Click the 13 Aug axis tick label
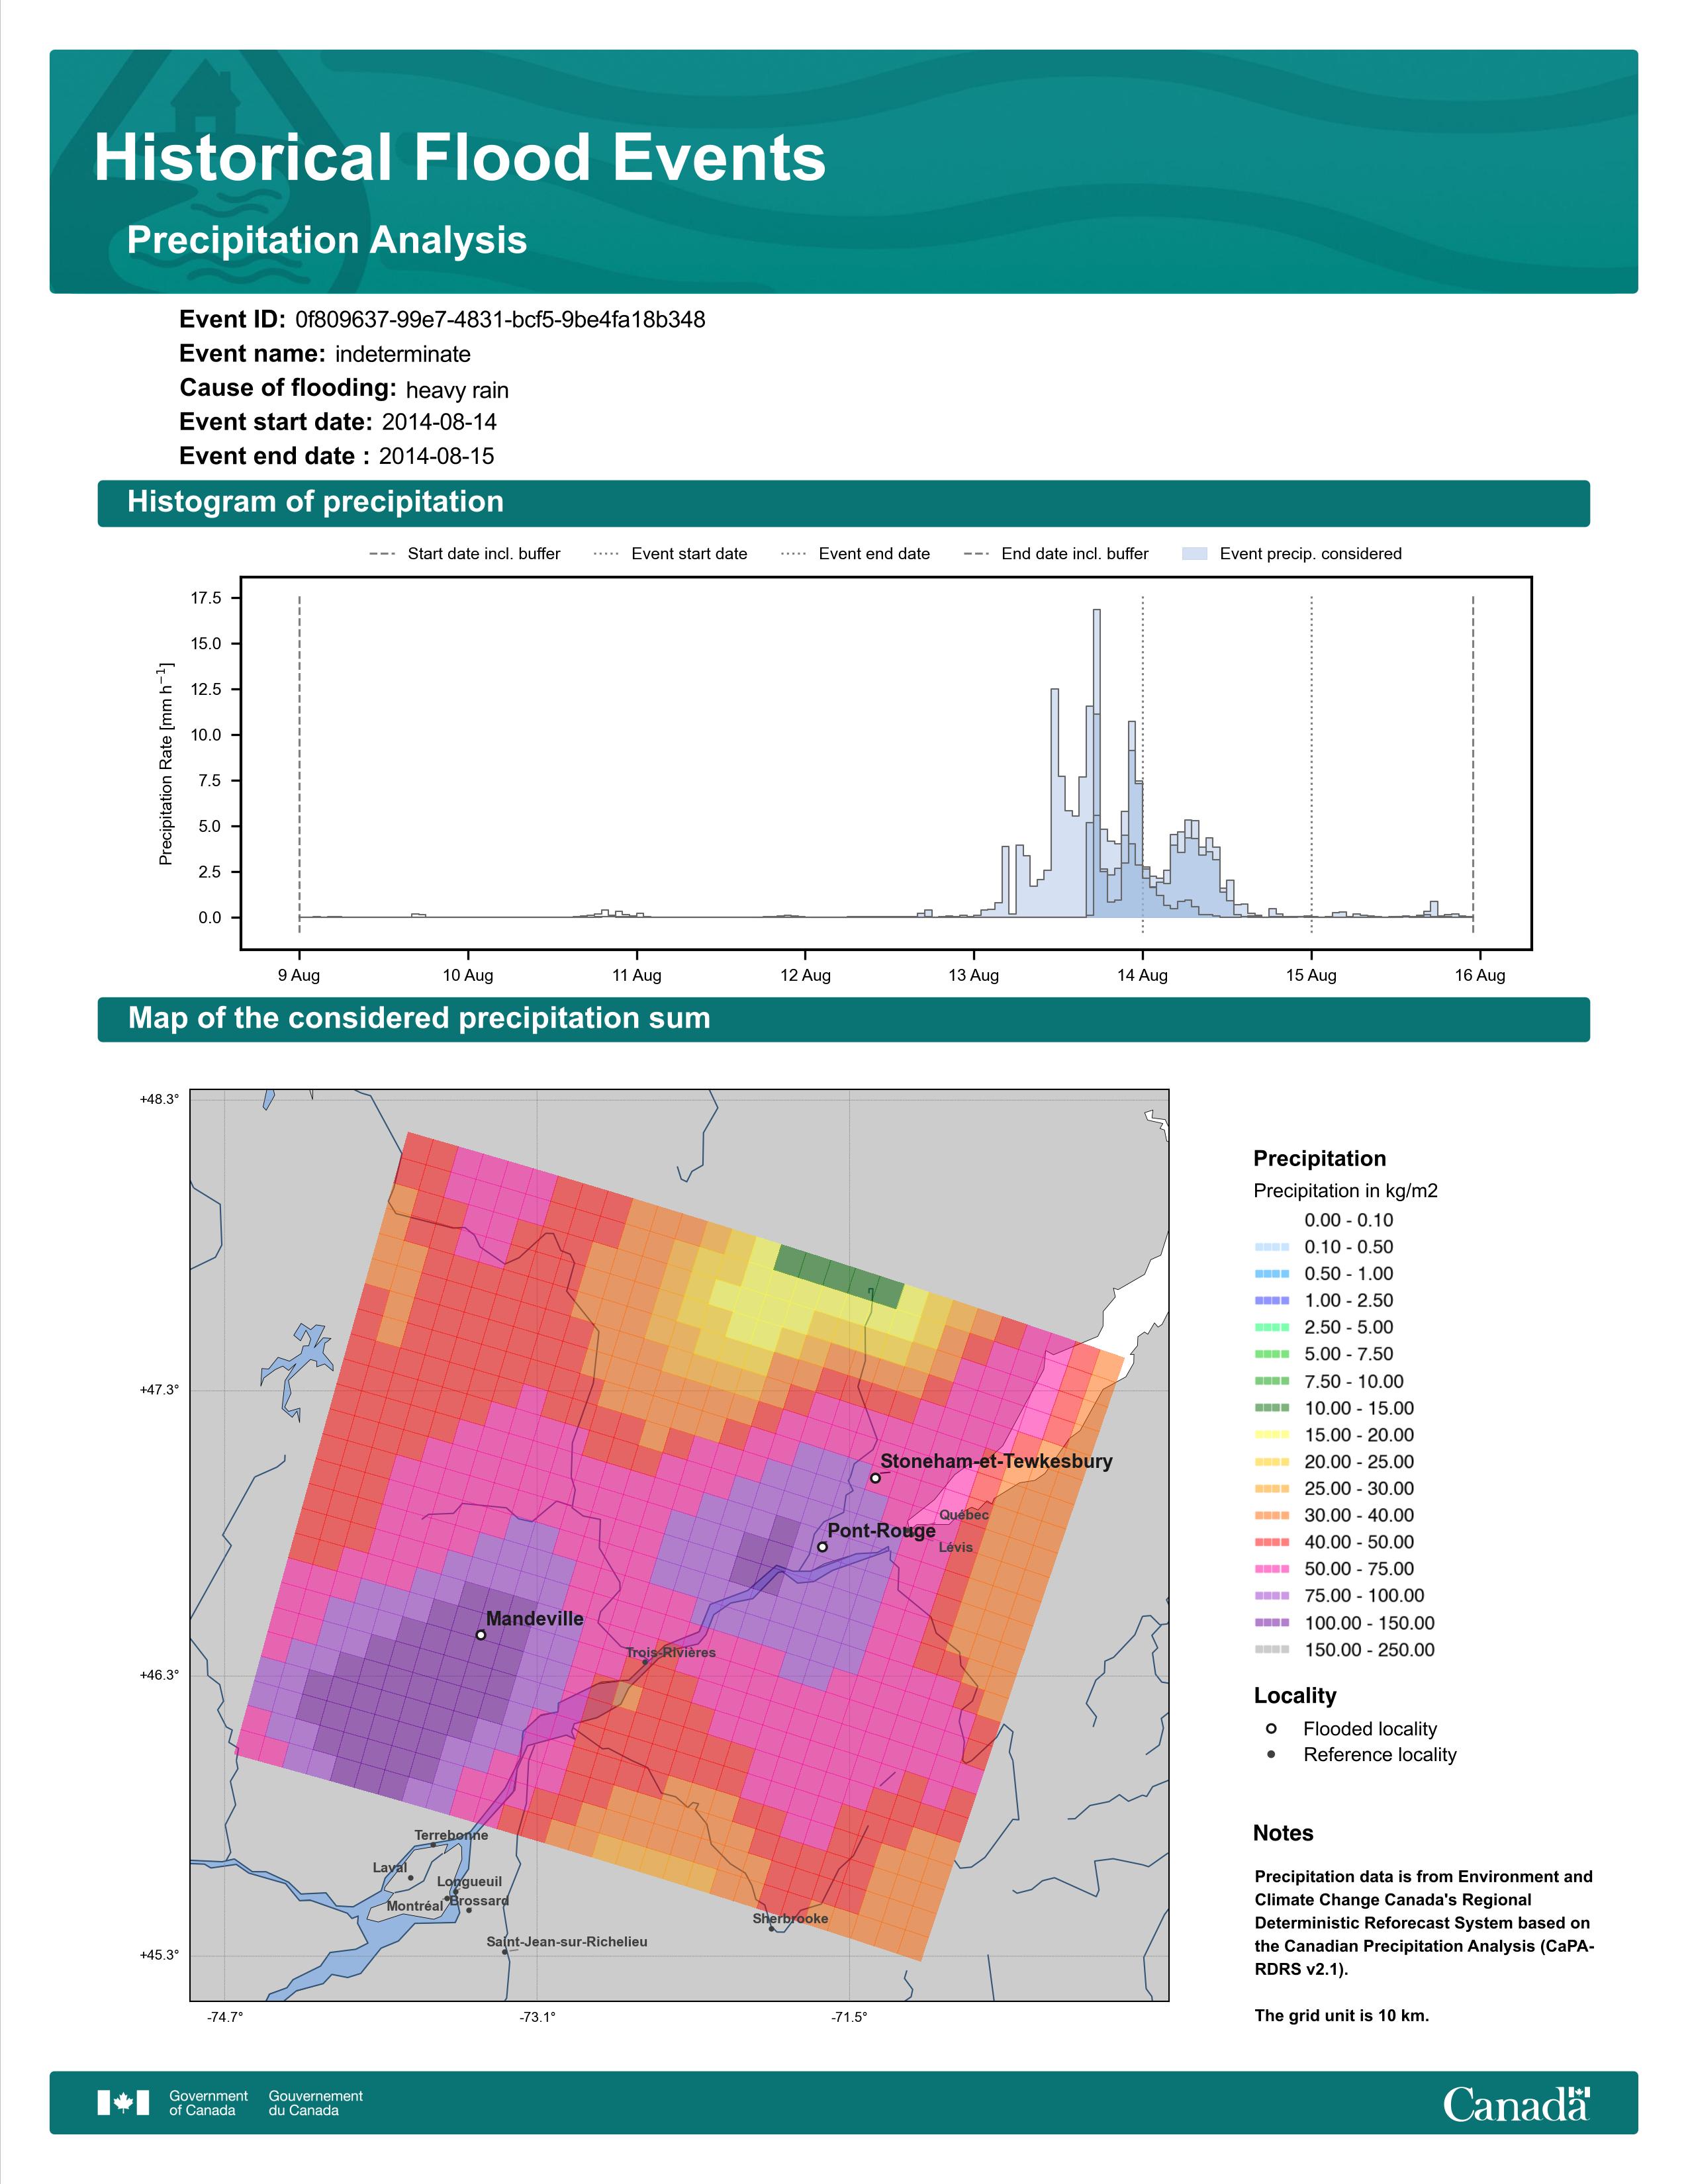 tap(974, 976)
